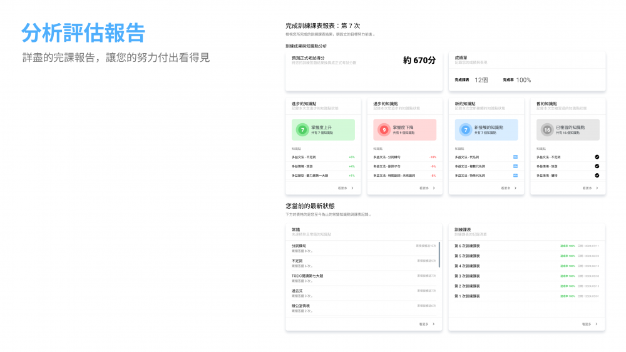
Task: Click the new badge beside 多益文法 - 複數代名詞
Action: pos(515,166)
